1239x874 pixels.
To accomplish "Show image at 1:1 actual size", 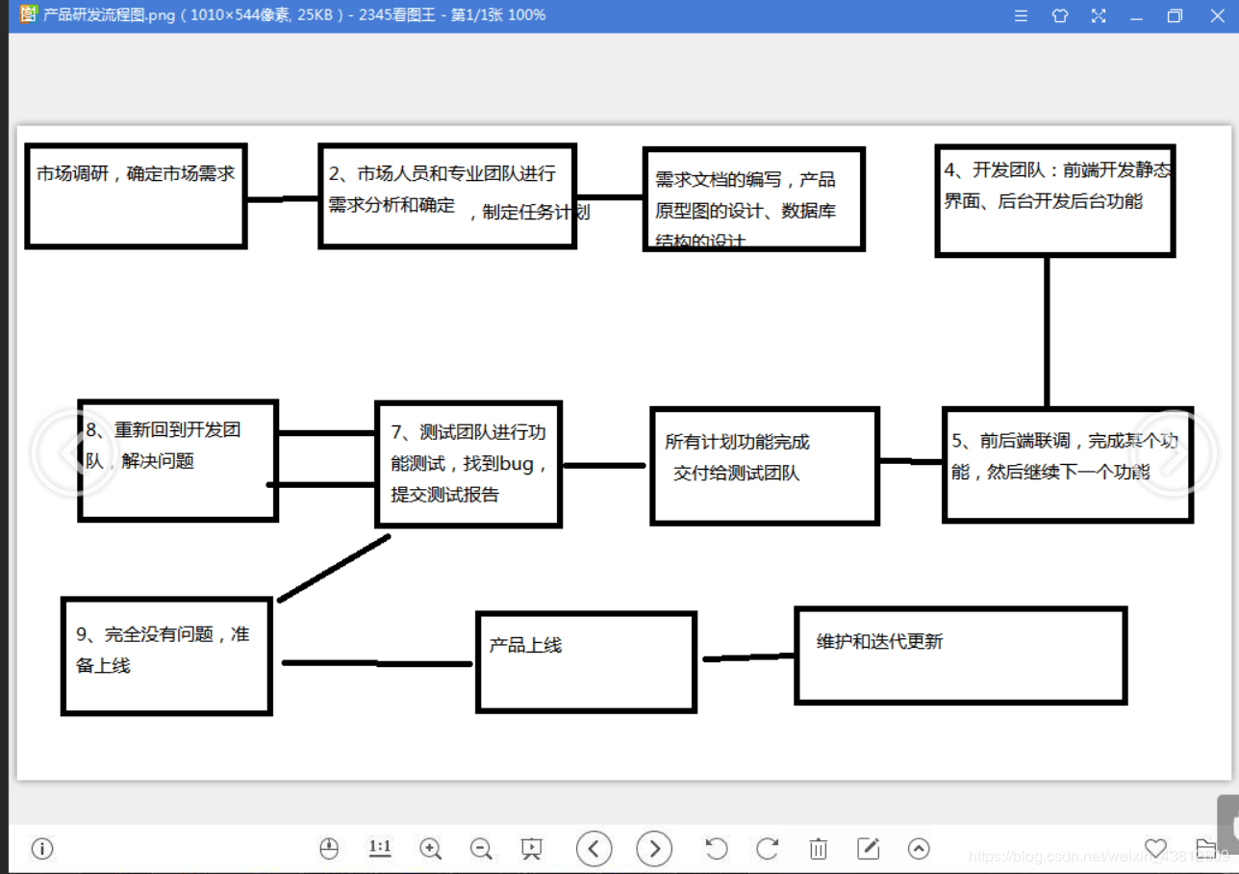I will pos(380,848).
